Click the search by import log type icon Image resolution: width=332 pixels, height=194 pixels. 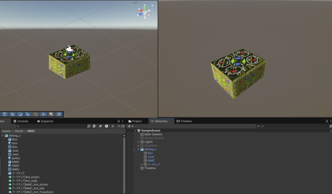tap(106, 126)
